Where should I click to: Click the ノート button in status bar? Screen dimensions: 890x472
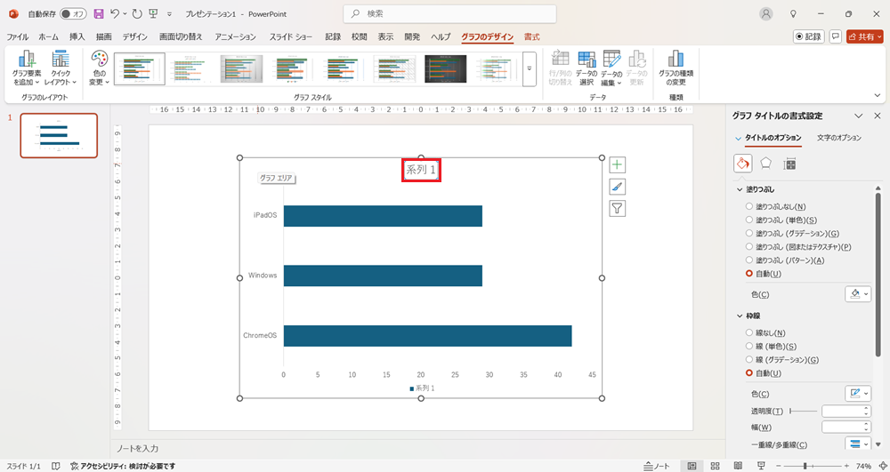coord(658,466)
